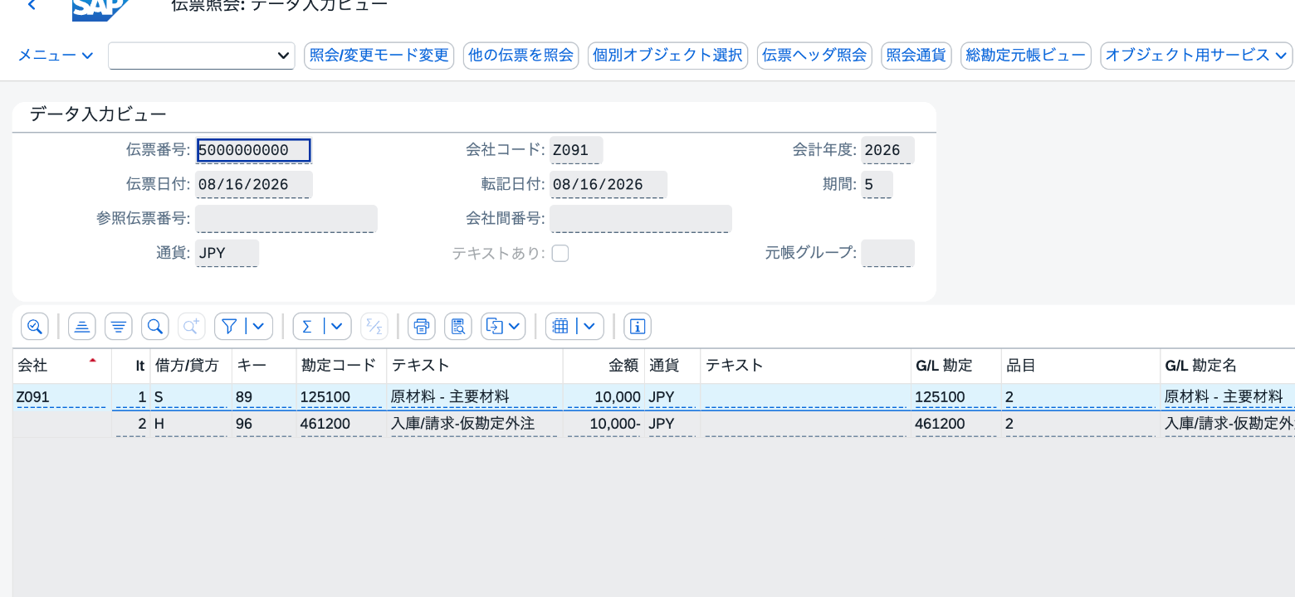This screenshot has height=597, width=1295.
Task: Click the layout grid icon
Action: [560, 326]
